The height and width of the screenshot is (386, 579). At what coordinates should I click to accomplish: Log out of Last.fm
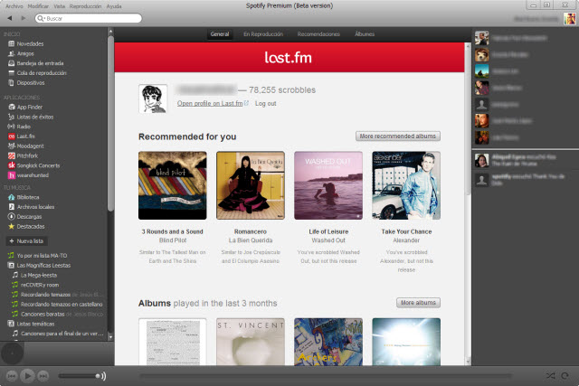[x=265, y=103]
